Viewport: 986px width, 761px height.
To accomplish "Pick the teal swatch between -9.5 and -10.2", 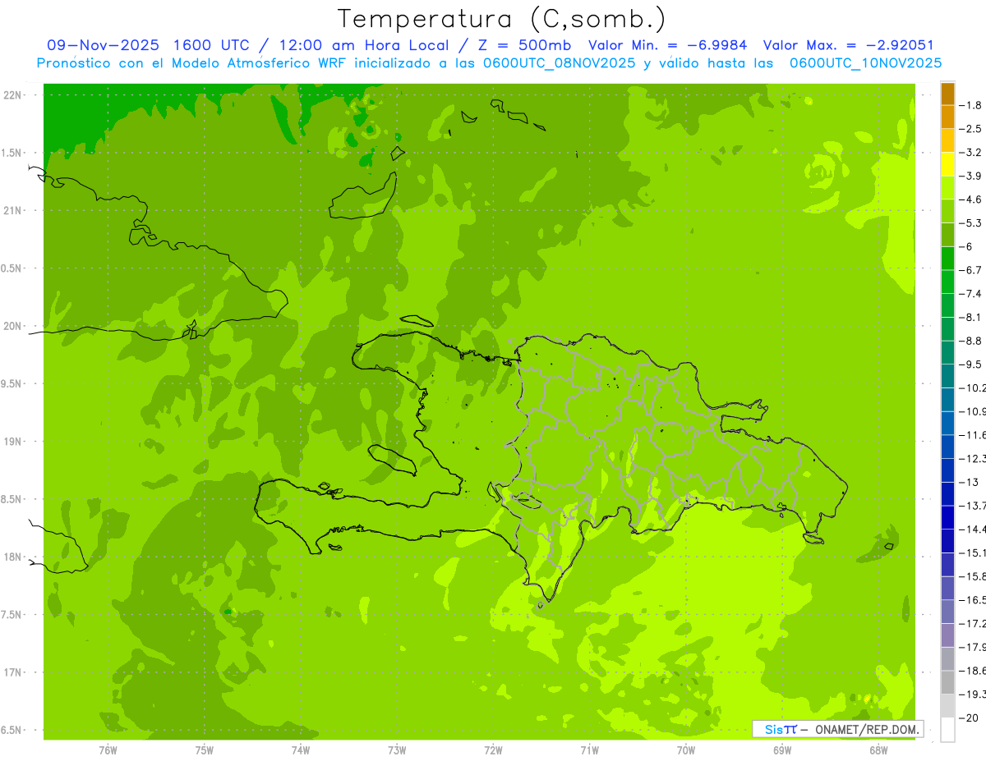I will click(x=947, y=376).
